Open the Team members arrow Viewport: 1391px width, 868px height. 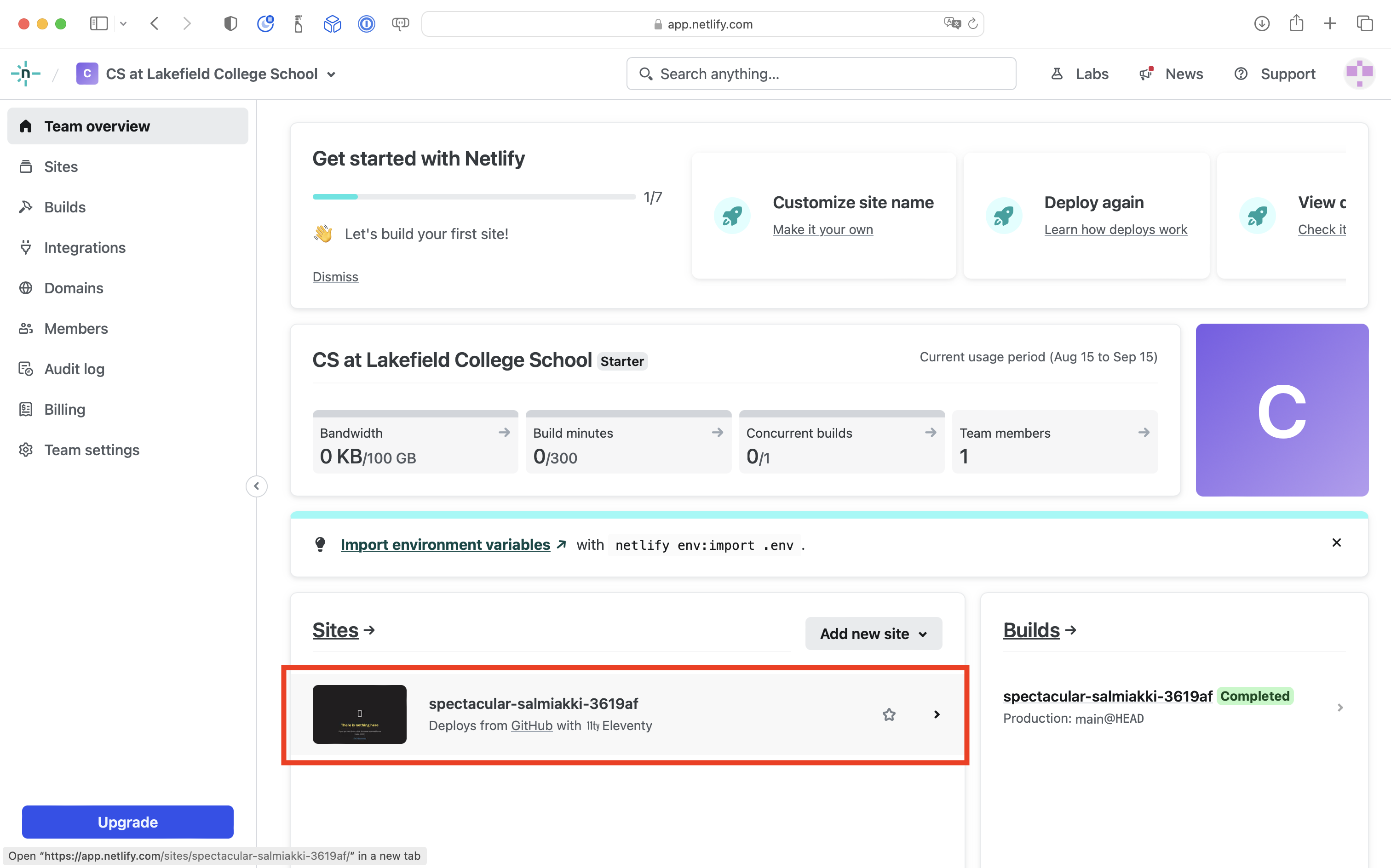[1144, 432]
